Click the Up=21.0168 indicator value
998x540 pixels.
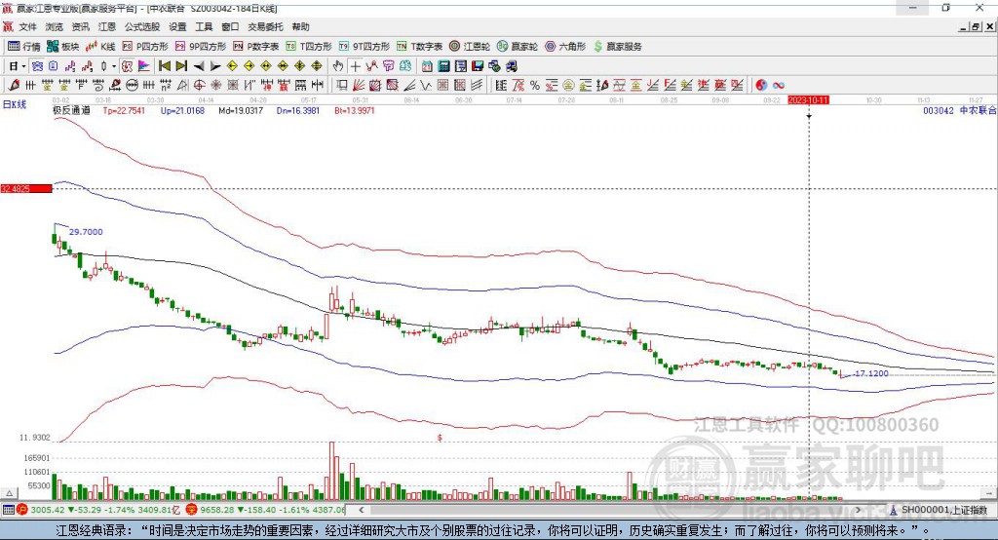pos(182,110)
